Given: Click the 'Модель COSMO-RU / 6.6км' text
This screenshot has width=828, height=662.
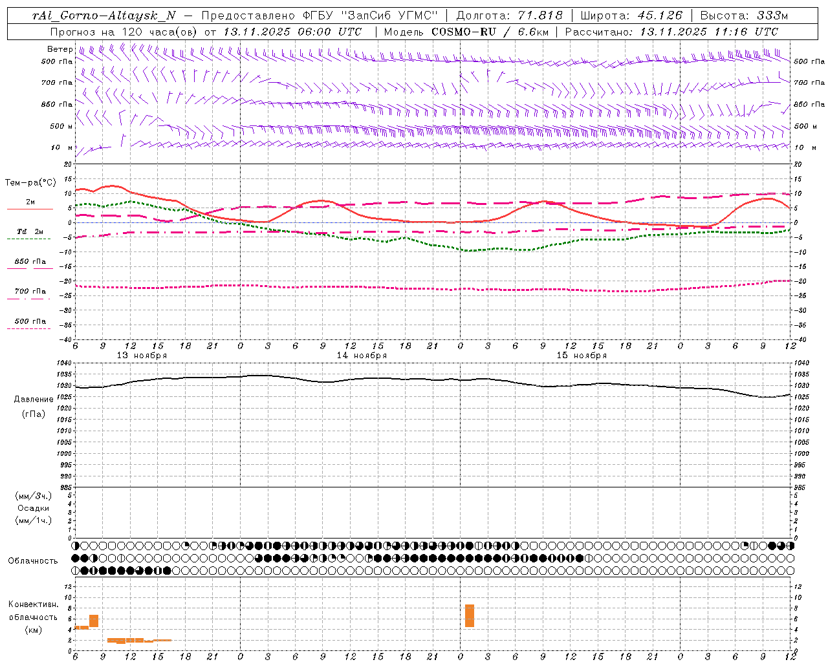Looking at the screenshot, I should click(466, 32).
